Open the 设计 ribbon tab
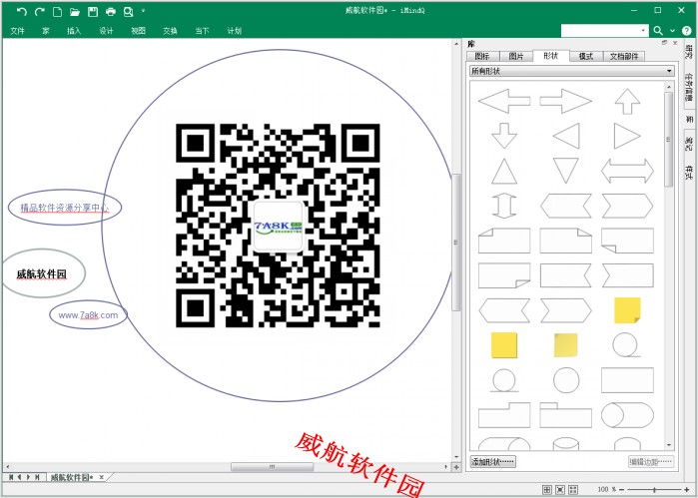 coord(106,31)
